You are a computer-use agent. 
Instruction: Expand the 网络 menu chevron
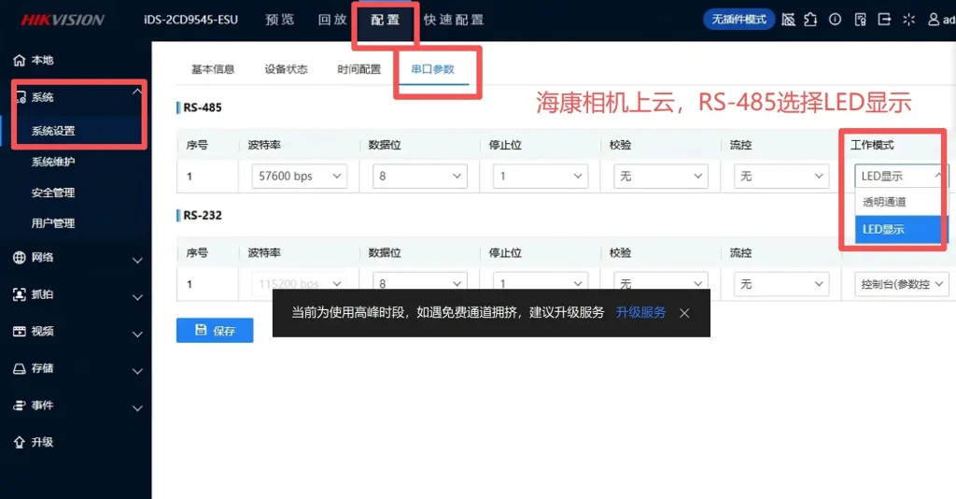click(x=138, y=261)
